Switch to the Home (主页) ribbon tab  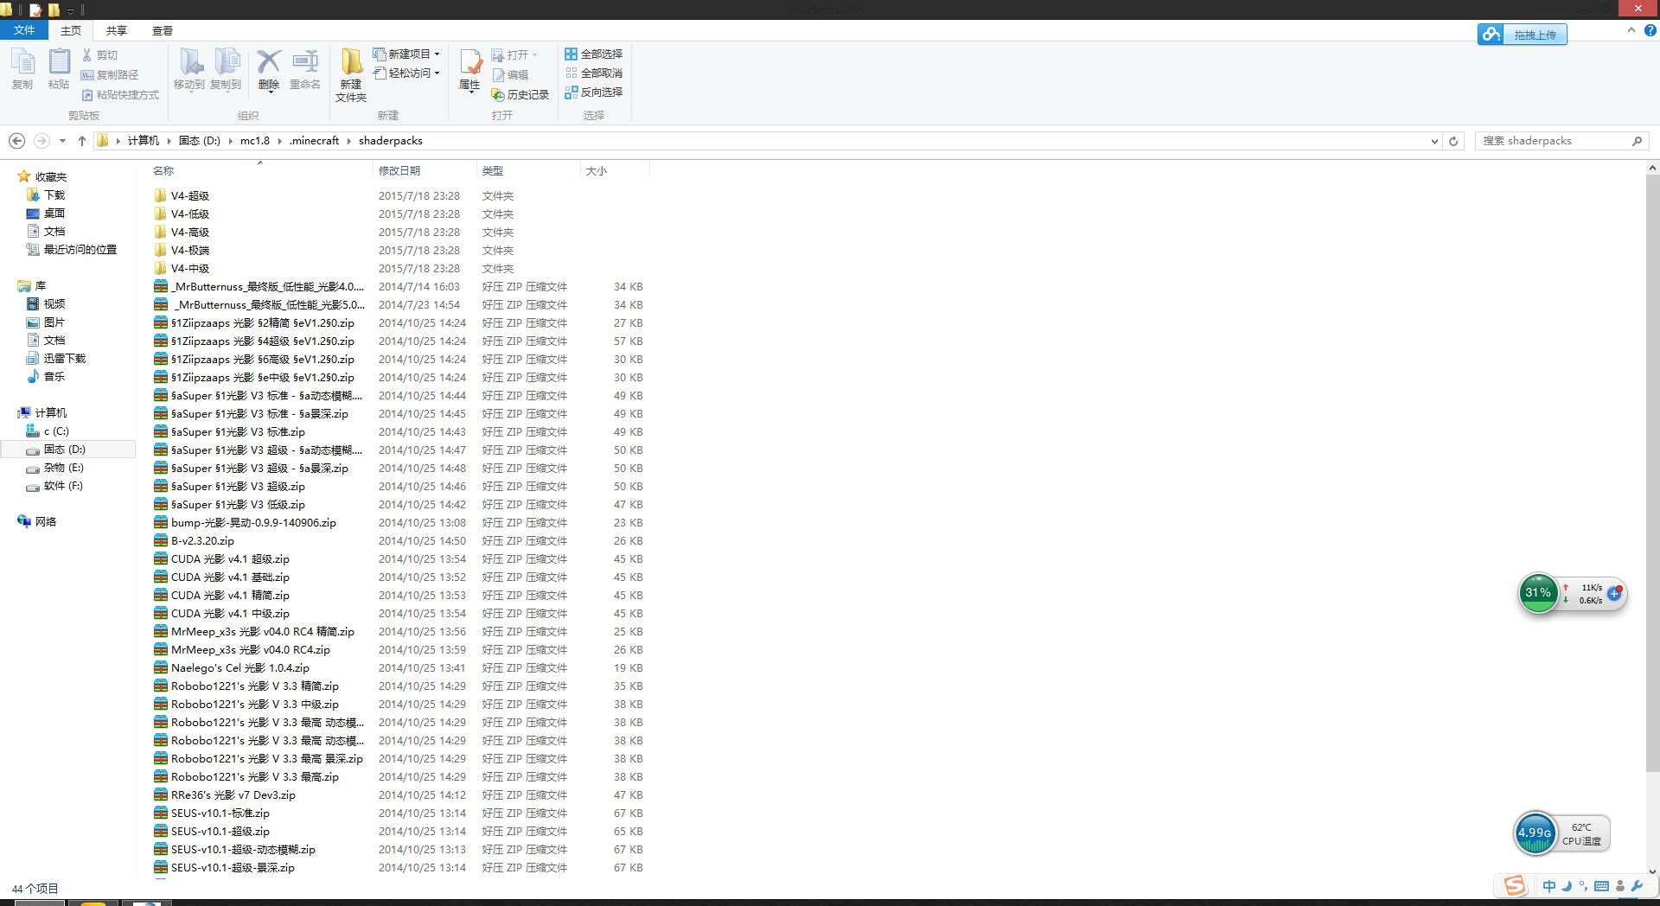tap(71, 30)
